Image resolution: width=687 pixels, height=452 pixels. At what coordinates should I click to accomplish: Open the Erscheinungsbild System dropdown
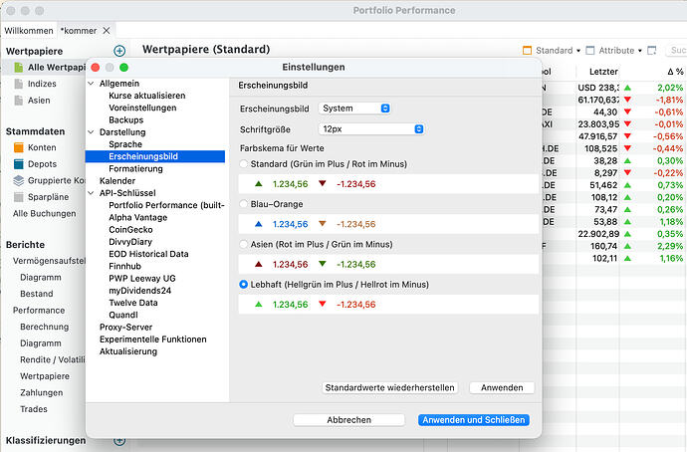point(356,108)
